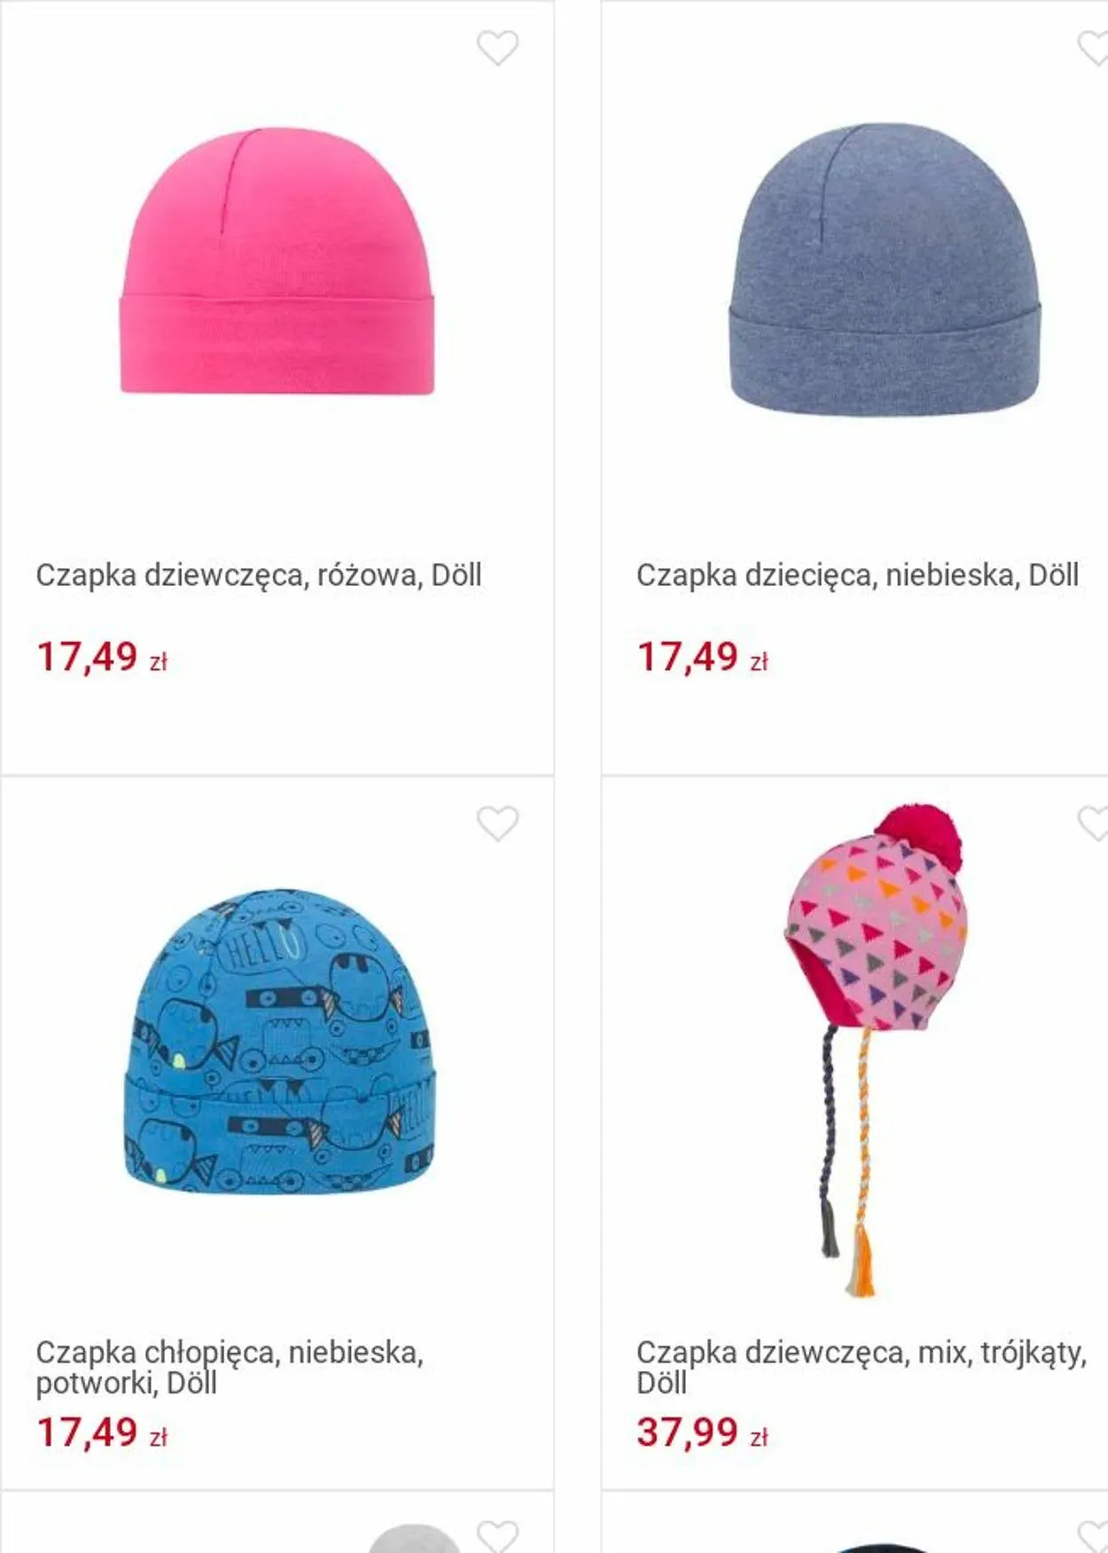This screenshot has height=1553, width=1108.
Task: Open 'Czapka dziecięca, niebieska, Döll' link
Action: coord(857,575)
